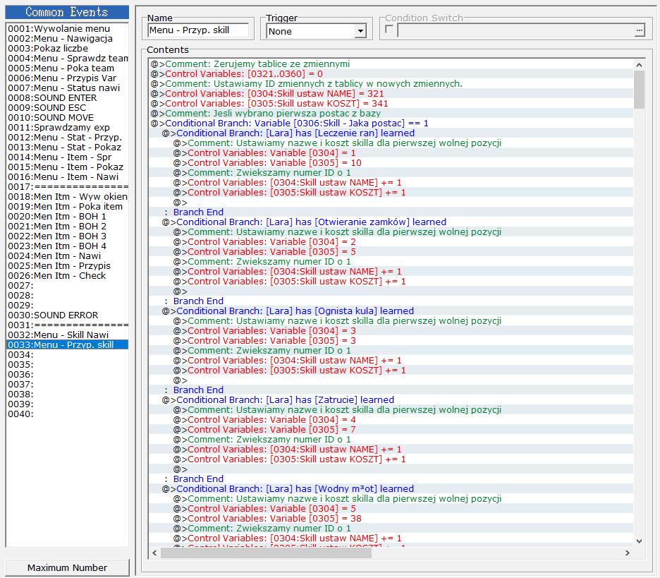Viewport: 660px width, 578px height.
Task: Select line Variable [0305] = 3
Action: (391, 341)
